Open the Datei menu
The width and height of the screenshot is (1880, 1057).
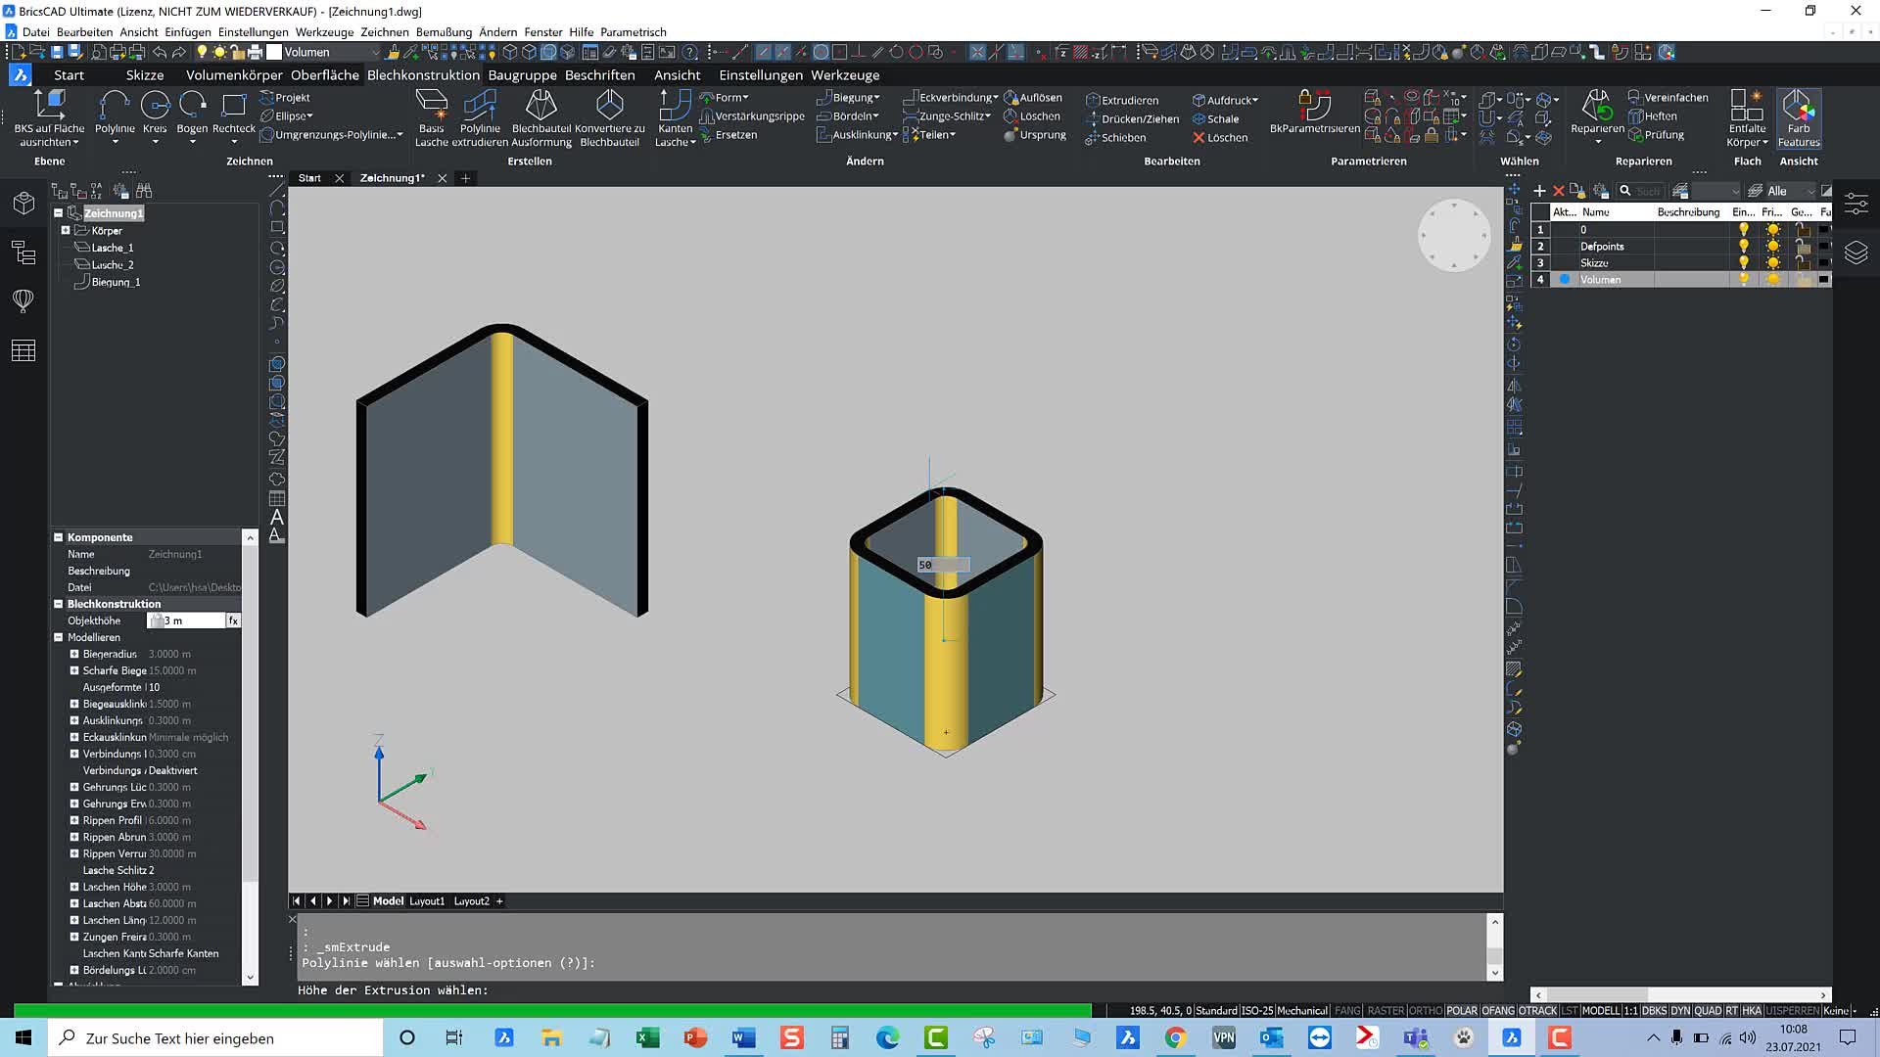35,31
